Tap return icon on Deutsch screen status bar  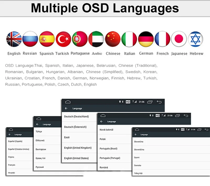159,102
